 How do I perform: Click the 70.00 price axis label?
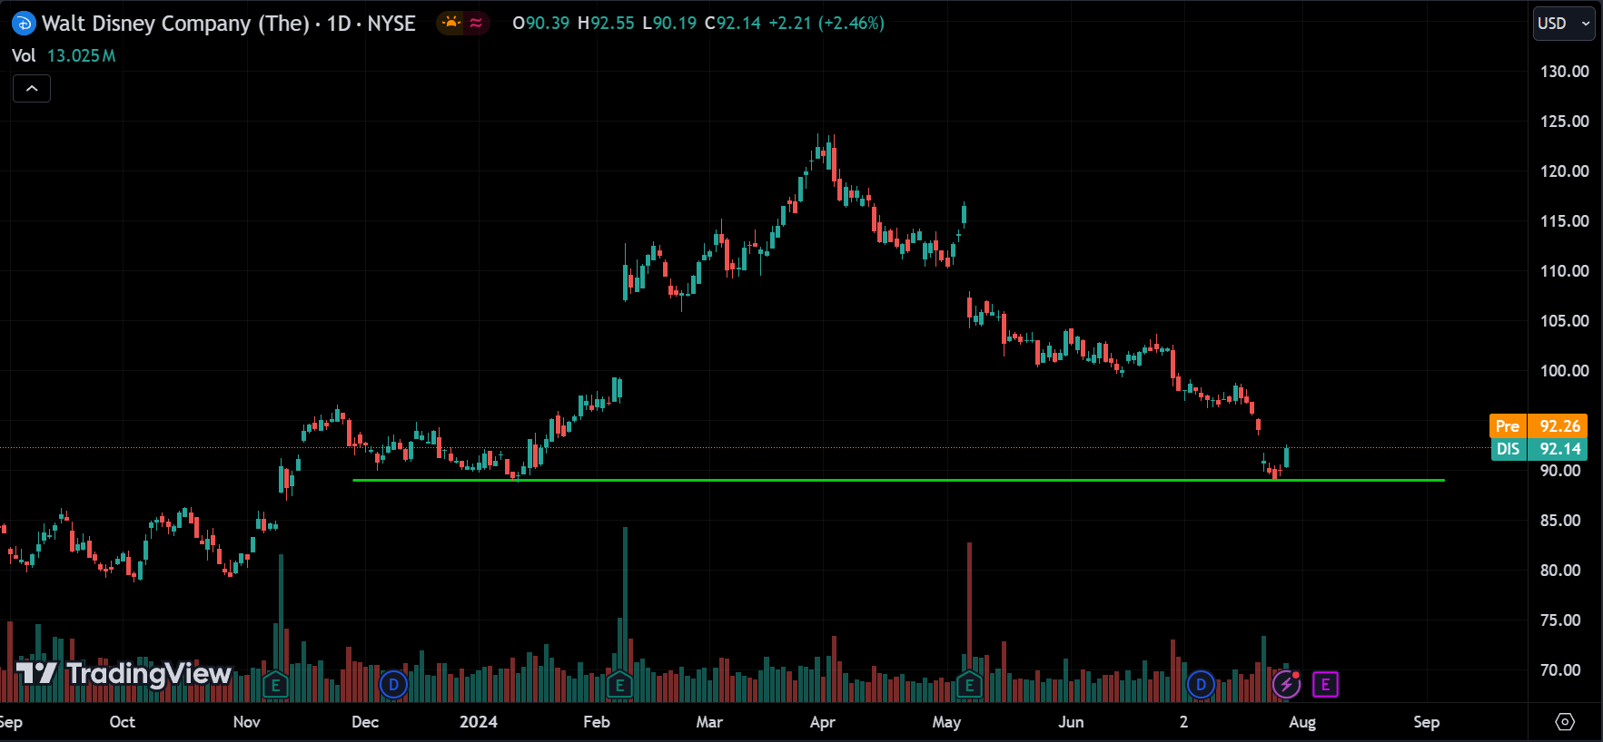(1560, 670)
